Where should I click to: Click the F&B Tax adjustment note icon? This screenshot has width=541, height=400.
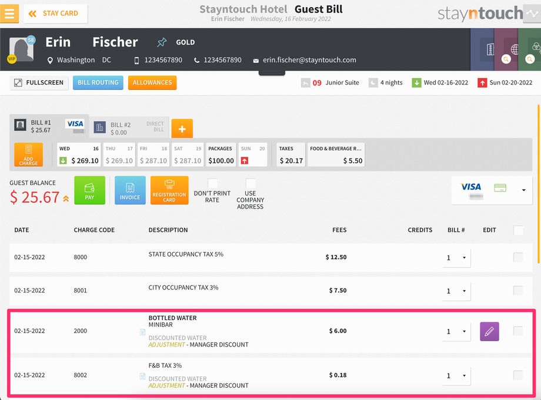click(x=142, y=377)
